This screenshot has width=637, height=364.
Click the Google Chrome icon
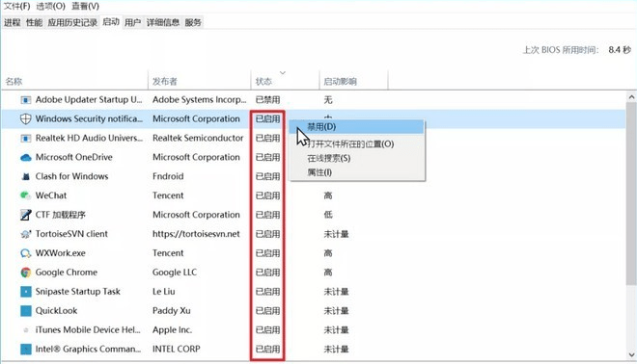pyautogui.click(x=26, y=273)
